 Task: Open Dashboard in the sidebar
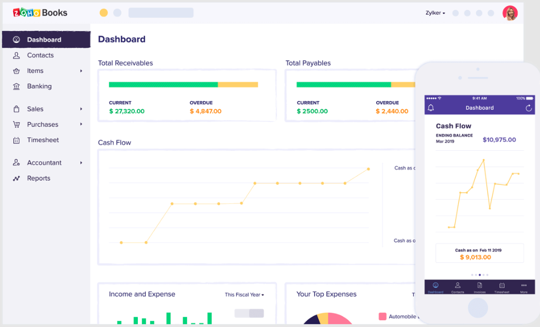(x=46, y=39)
